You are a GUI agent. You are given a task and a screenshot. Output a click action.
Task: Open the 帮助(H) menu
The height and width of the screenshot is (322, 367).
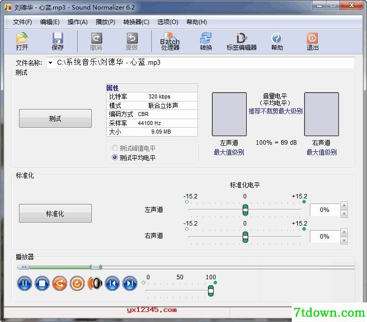pos(197,22)
